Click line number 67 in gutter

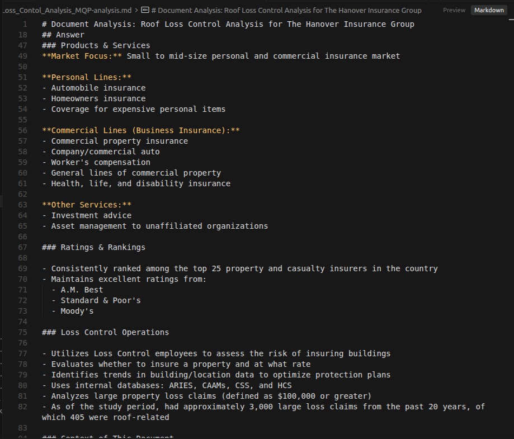pyautogui.click(x=22, y=247)
